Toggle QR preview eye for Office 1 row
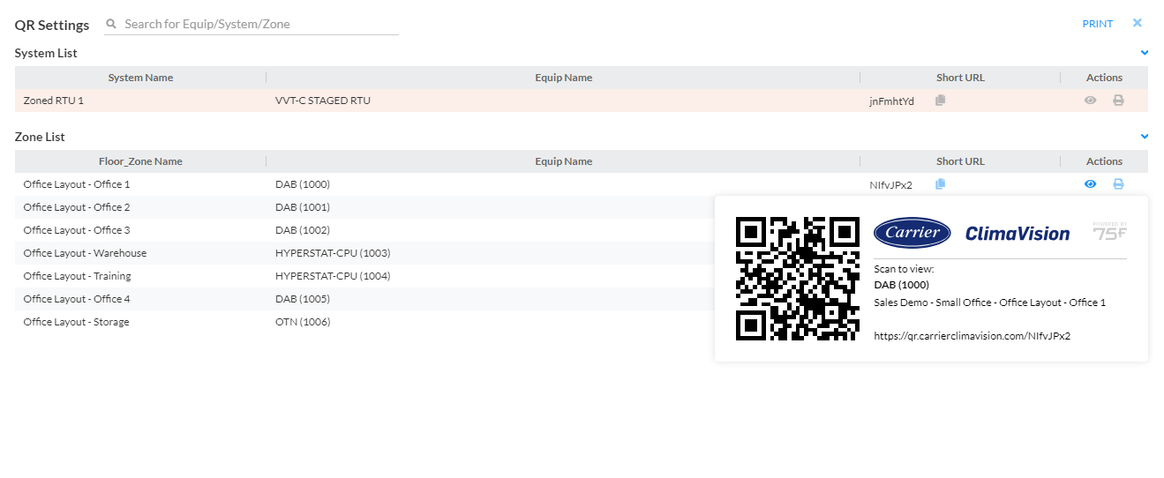This screenshot has height=478, width=1164. click(1091, 184)
